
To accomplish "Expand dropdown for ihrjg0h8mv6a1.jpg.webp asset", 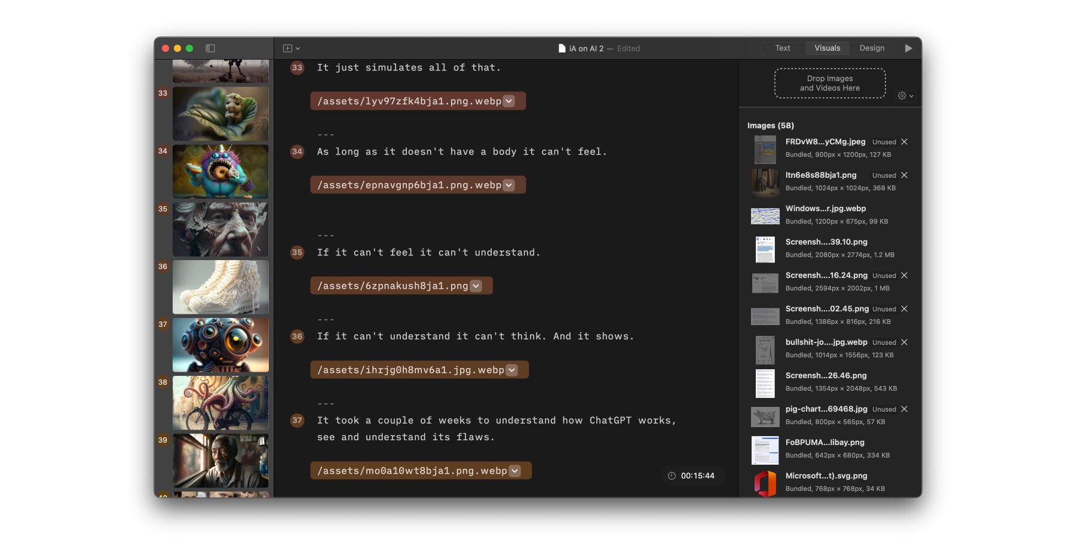I will coord(512,370).
